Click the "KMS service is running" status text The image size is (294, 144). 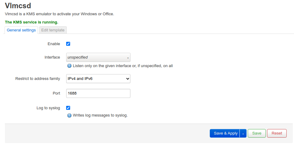click(32, 22)
